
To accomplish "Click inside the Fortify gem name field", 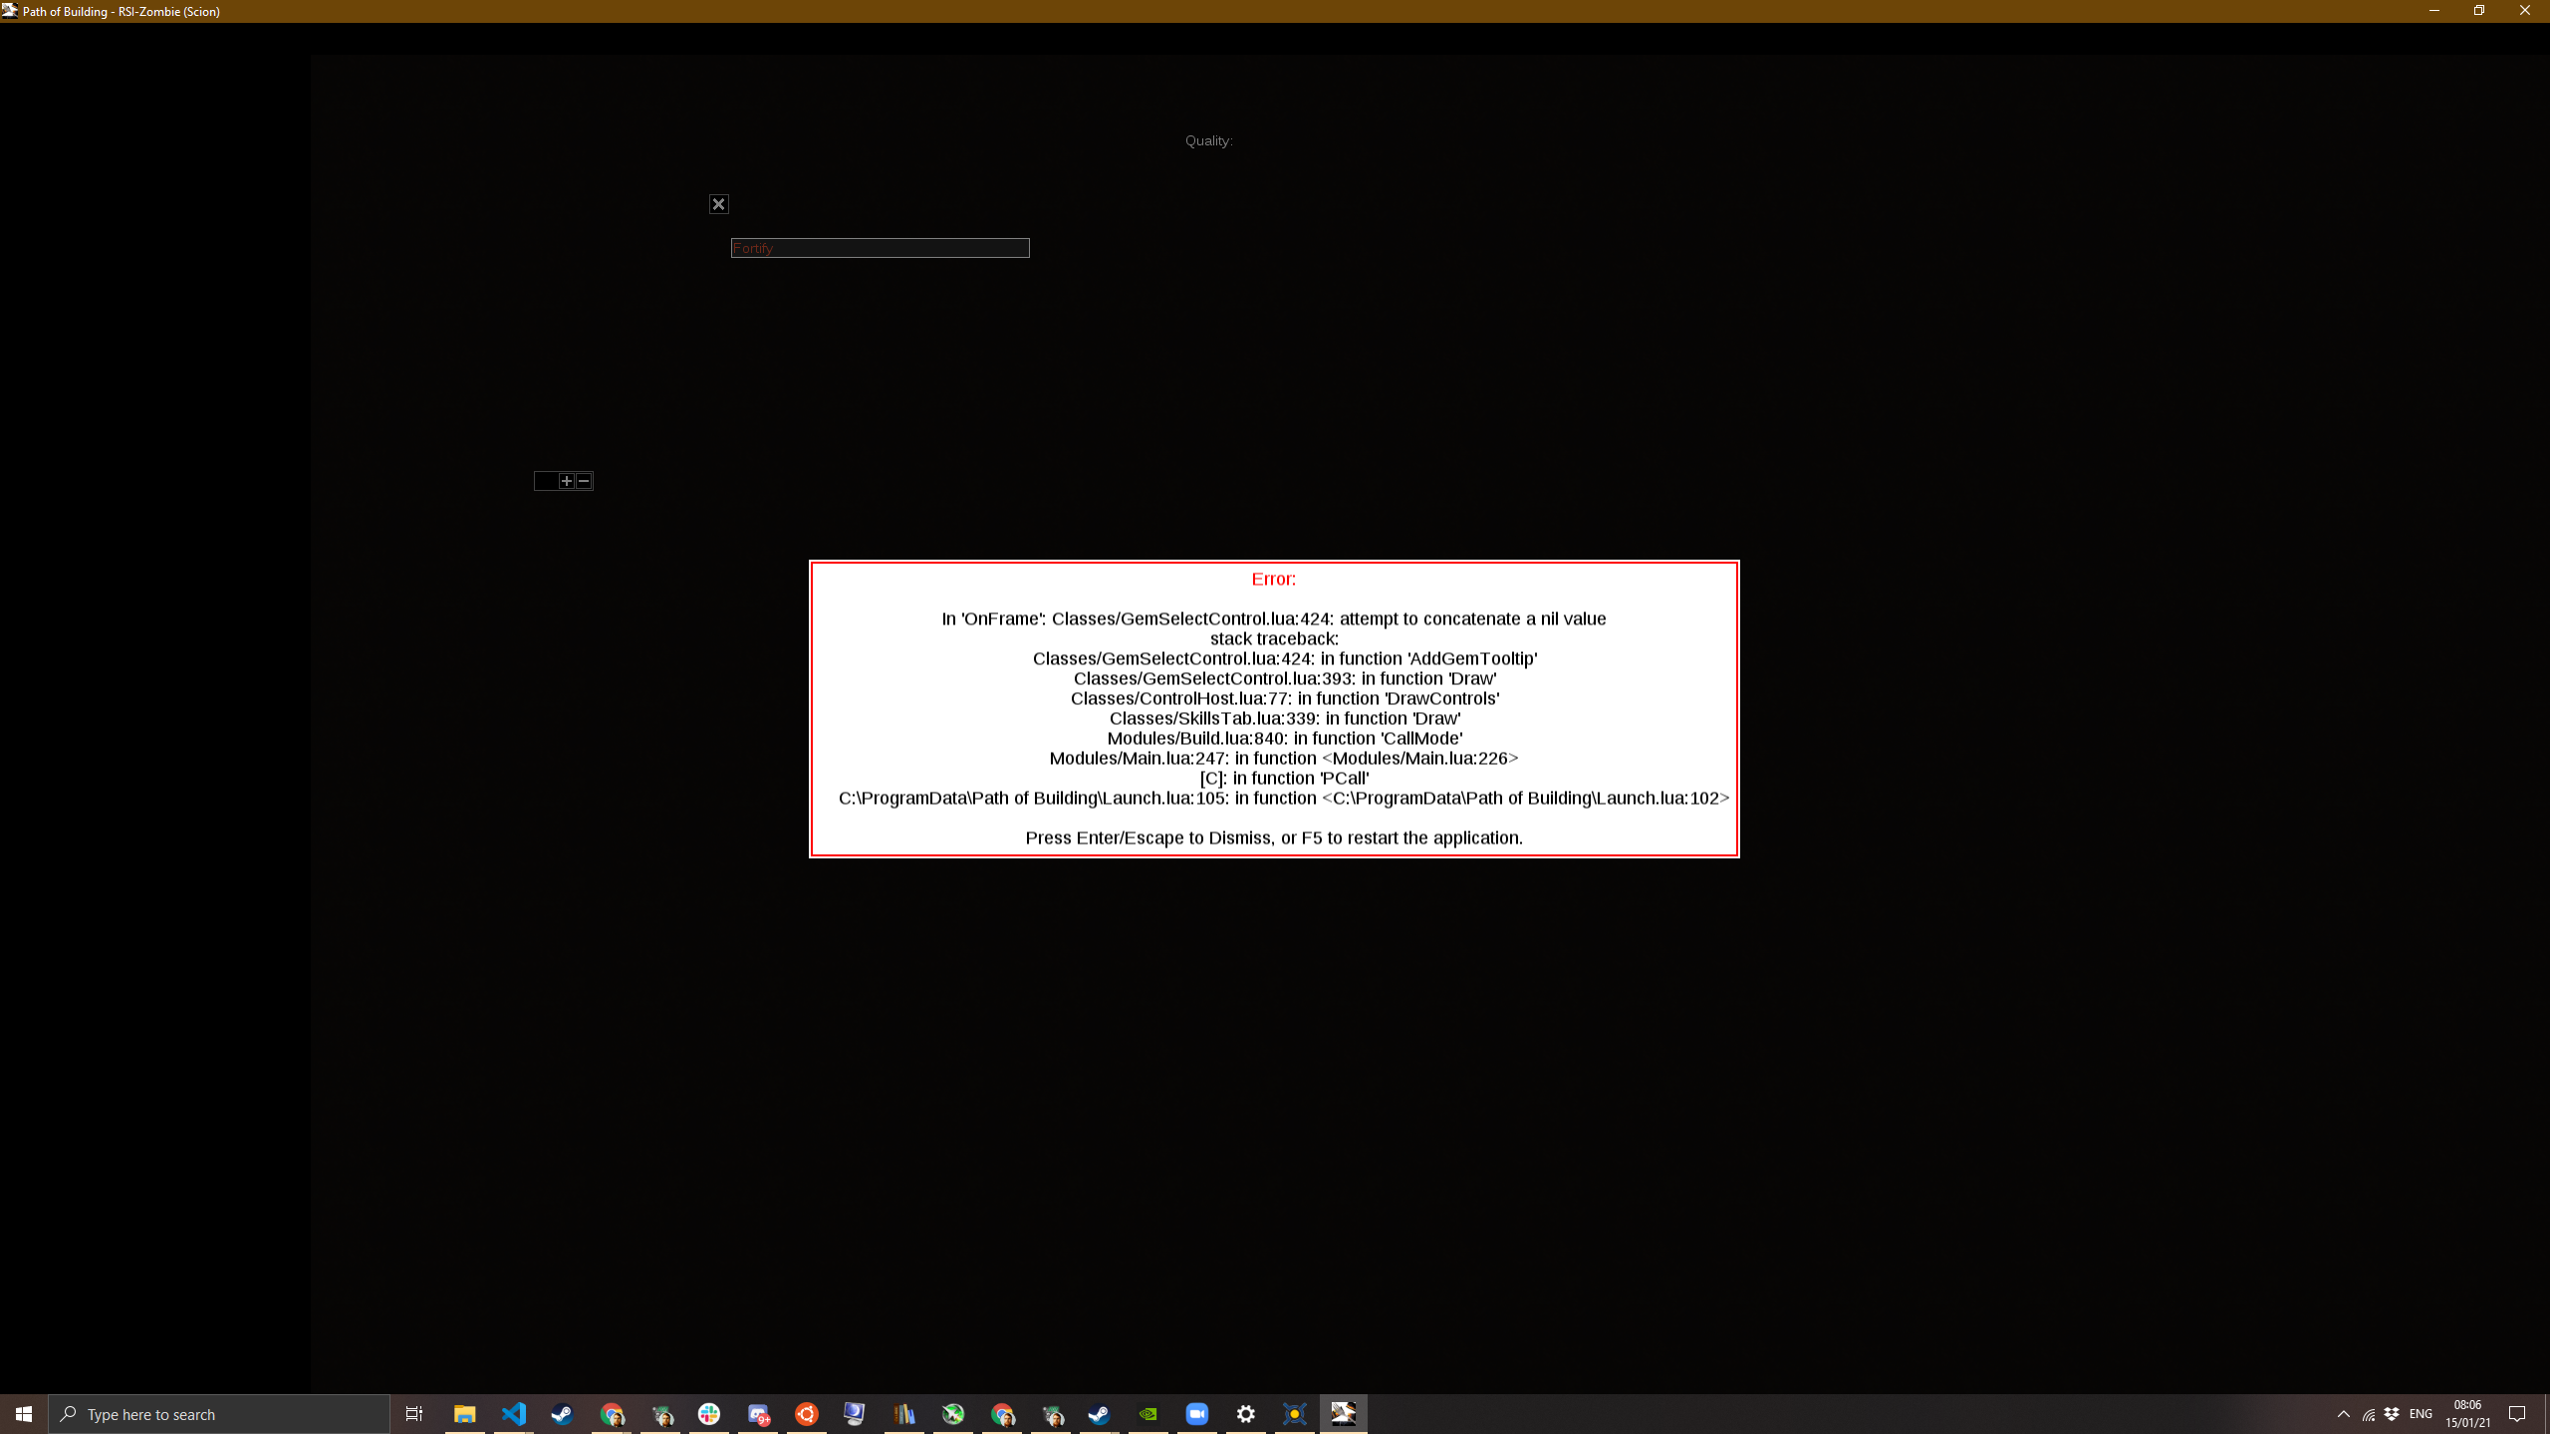I will pyautogui.click(x=880, y=247).
